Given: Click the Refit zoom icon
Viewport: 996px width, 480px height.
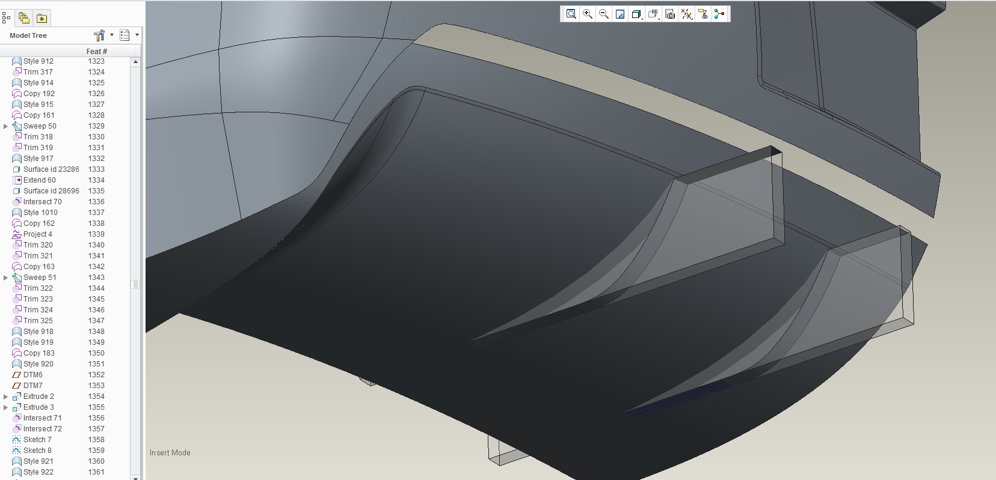Looking at the screenshot, I should coord(571,14).
